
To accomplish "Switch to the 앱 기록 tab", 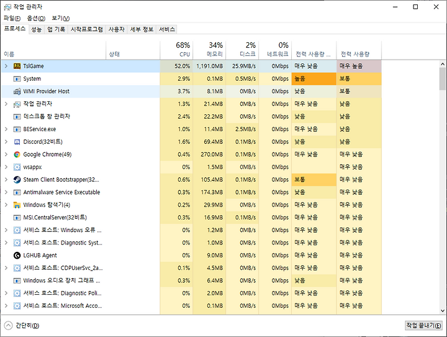I will (x=56, y=29).
